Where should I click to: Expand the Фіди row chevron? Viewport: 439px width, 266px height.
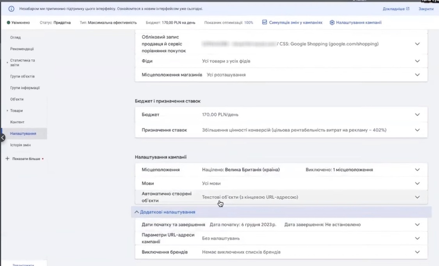417,61
